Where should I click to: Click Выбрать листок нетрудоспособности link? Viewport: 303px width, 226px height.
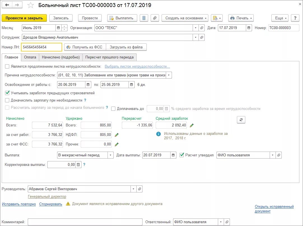tap(137, 66)
